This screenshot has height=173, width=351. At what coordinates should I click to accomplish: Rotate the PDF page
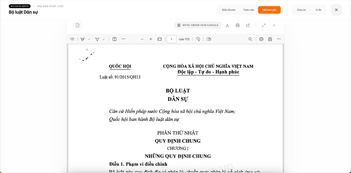pos(198,39)
